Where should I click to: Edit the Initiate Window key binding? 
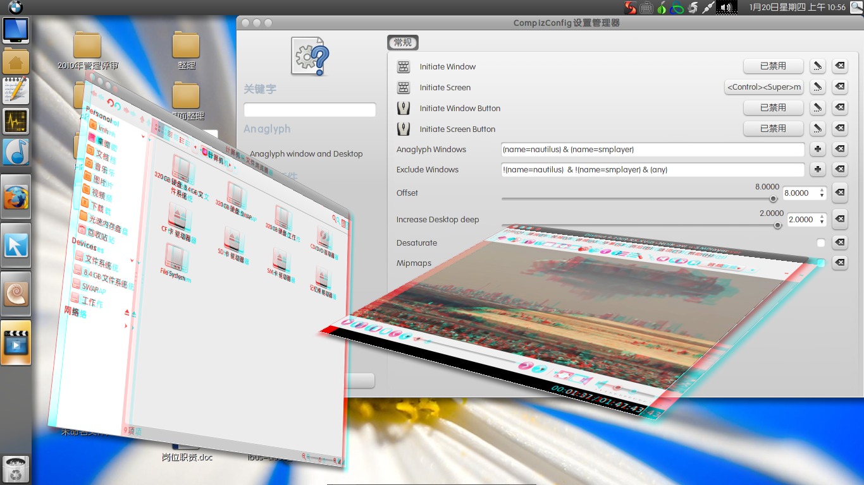[x=818, y=66]
